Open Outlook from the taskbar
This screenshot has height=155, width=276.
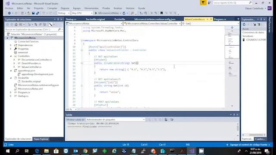point(76,151)
